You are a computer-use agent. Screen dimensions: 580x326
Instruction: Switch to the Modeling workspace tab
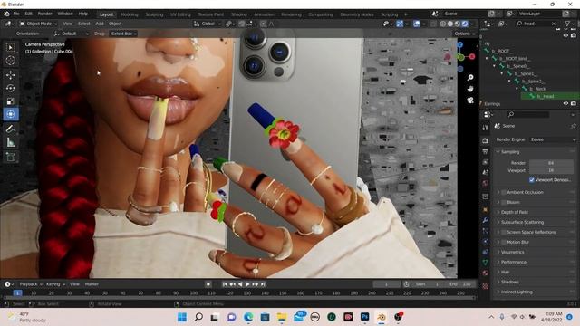[x=129, y=14]
